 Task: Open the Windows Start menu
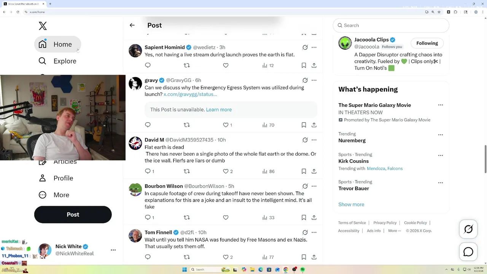tap(185, 269)
